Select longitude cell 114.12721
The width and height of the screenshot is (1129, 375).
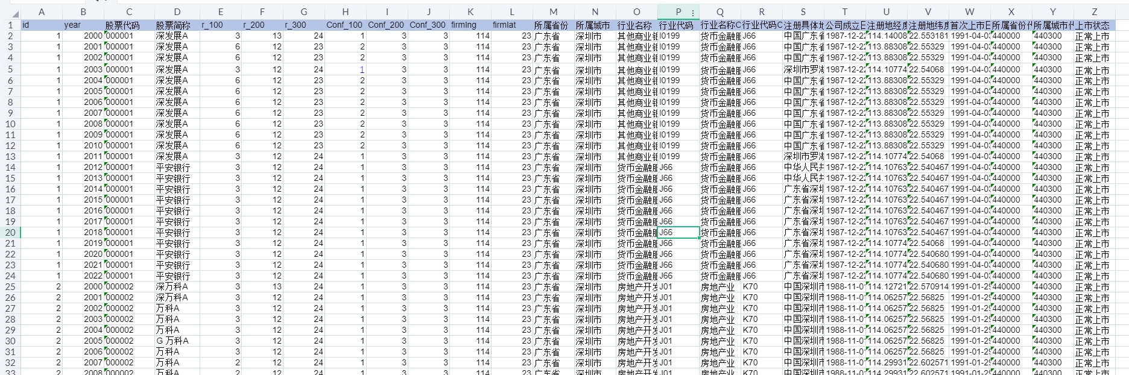point(887,287)
